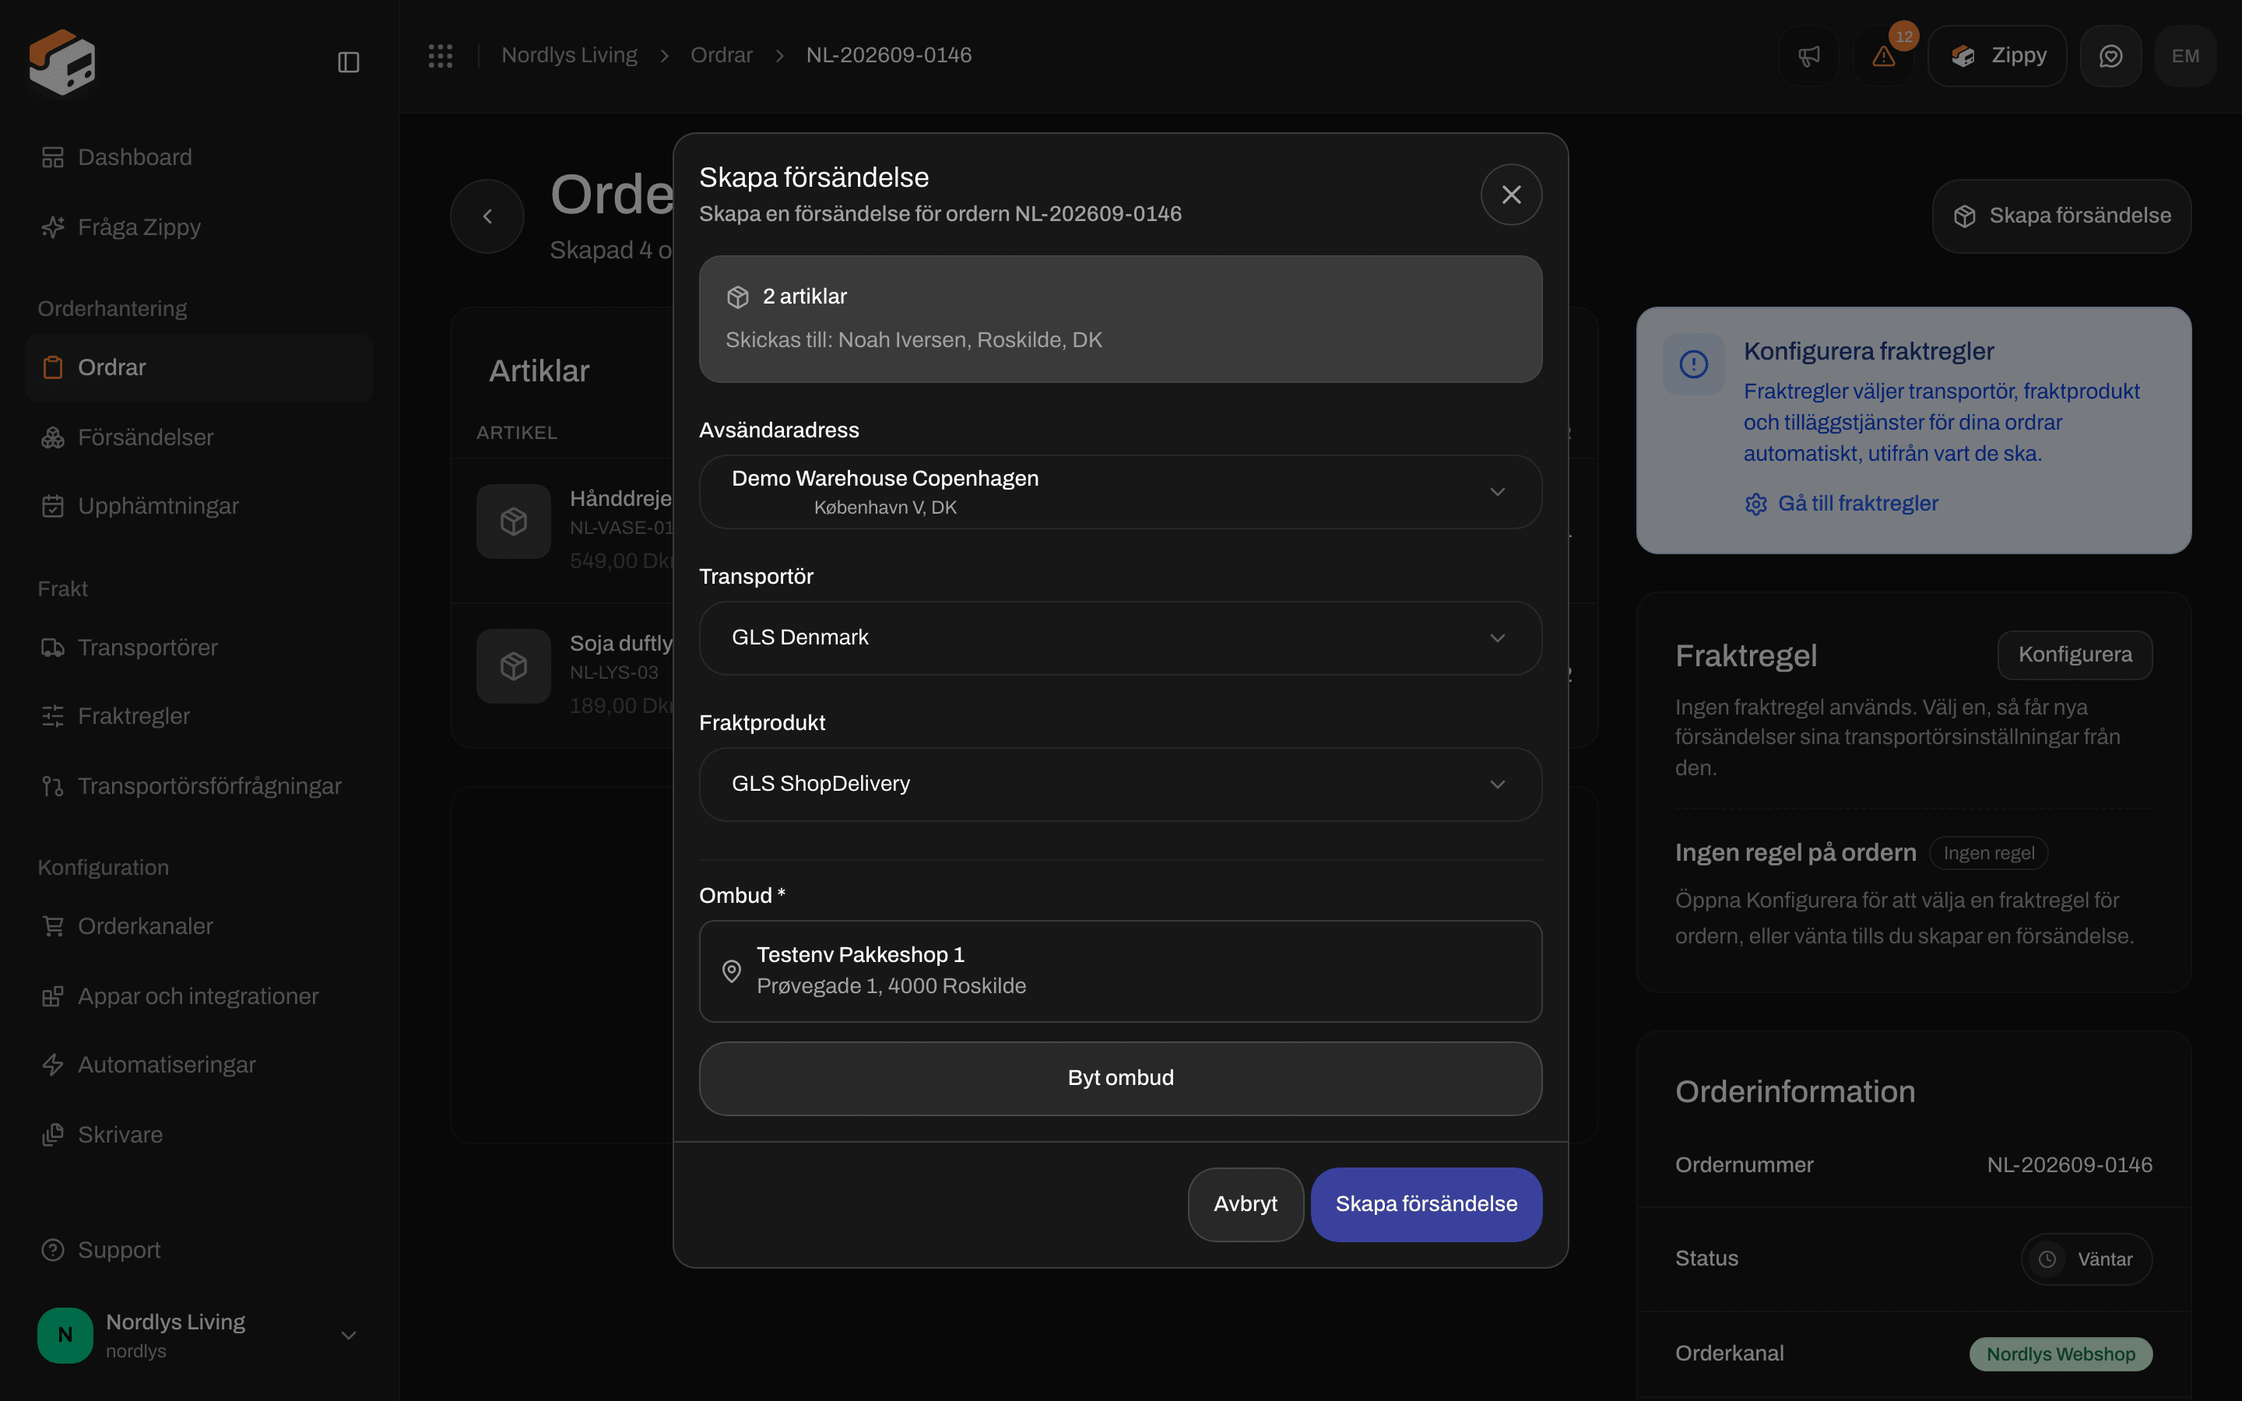The image size is (2242, 1401).
Task: Collapse the sidebar panel icon
Action: click(348, 62)
